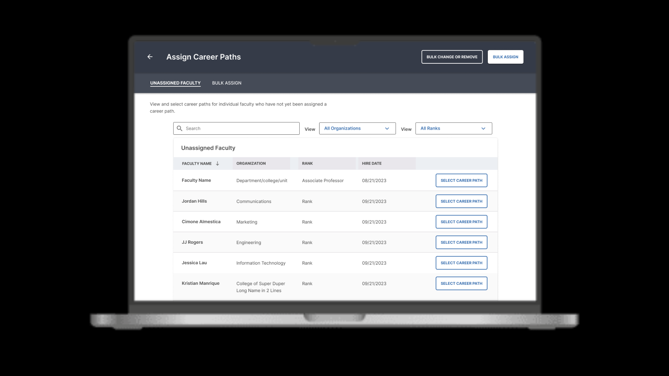Select career path for Jessica Lau
The width and height of the screenshot is (669, 376).
click(x=461, y=263)
